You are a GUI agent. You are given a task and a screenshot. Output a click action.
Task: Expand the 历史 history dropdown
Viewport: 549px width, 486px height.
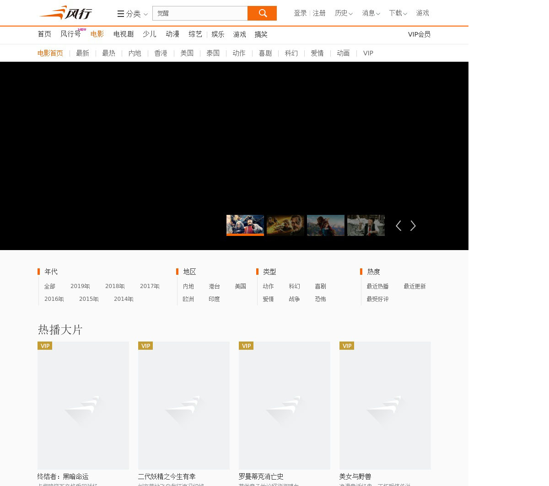tap(343, 13)
